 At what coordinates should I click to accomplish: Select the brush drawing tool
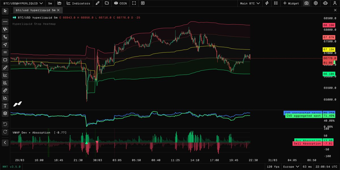tap(5, 67)
